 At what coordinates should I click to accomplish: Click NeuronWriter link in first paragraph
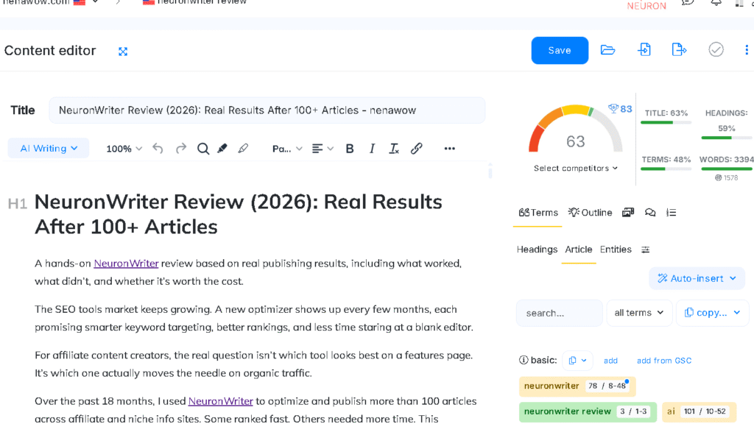[x=126, y=264]
